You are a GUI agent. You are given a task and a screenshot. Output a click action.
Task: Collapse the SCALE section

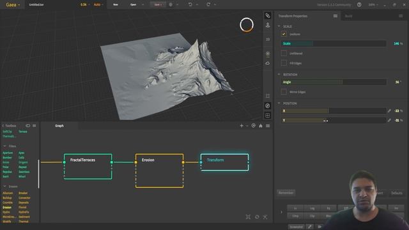(279, 26)
